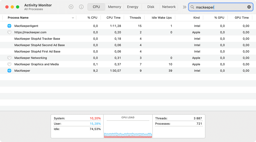Select the https://mackeeper.com process

pos(128,32)
